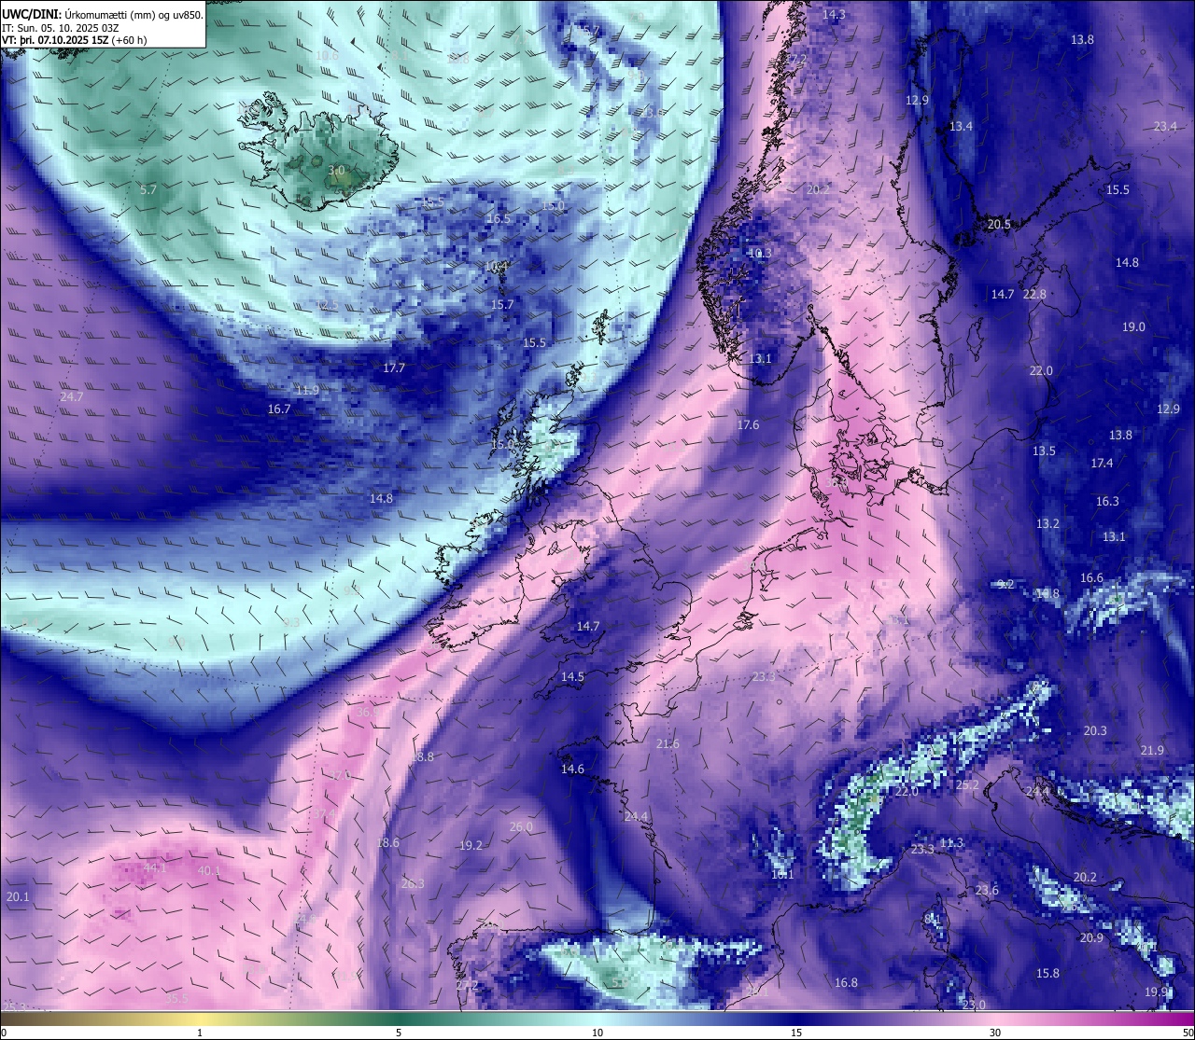Click the 22.8 value on the map
This screenshot has width=1195, height=1040.
click(x=1034, y=294)
